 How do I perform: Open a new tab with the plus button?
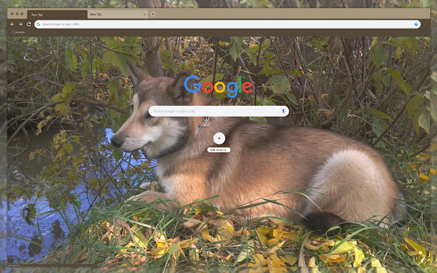pyautogui.click(x=153, y=14)
